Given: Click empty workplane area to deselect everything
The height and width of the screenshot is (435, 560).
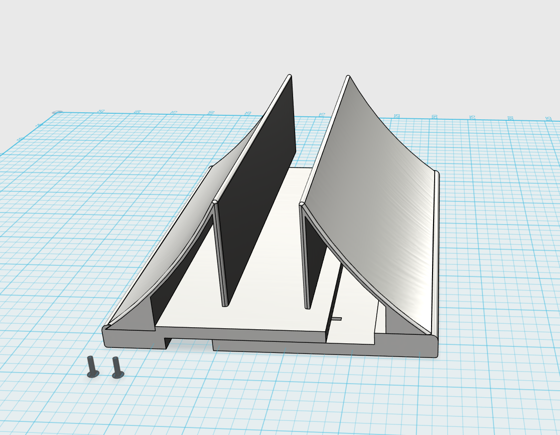Looking at the screenshot, I should click(x=76, y=227).
